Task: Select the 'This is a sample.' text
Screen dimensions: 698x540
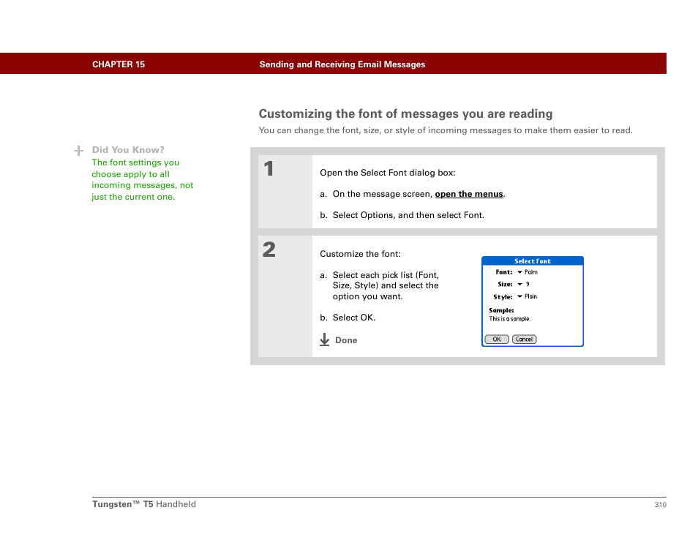Action: point(510,319)
